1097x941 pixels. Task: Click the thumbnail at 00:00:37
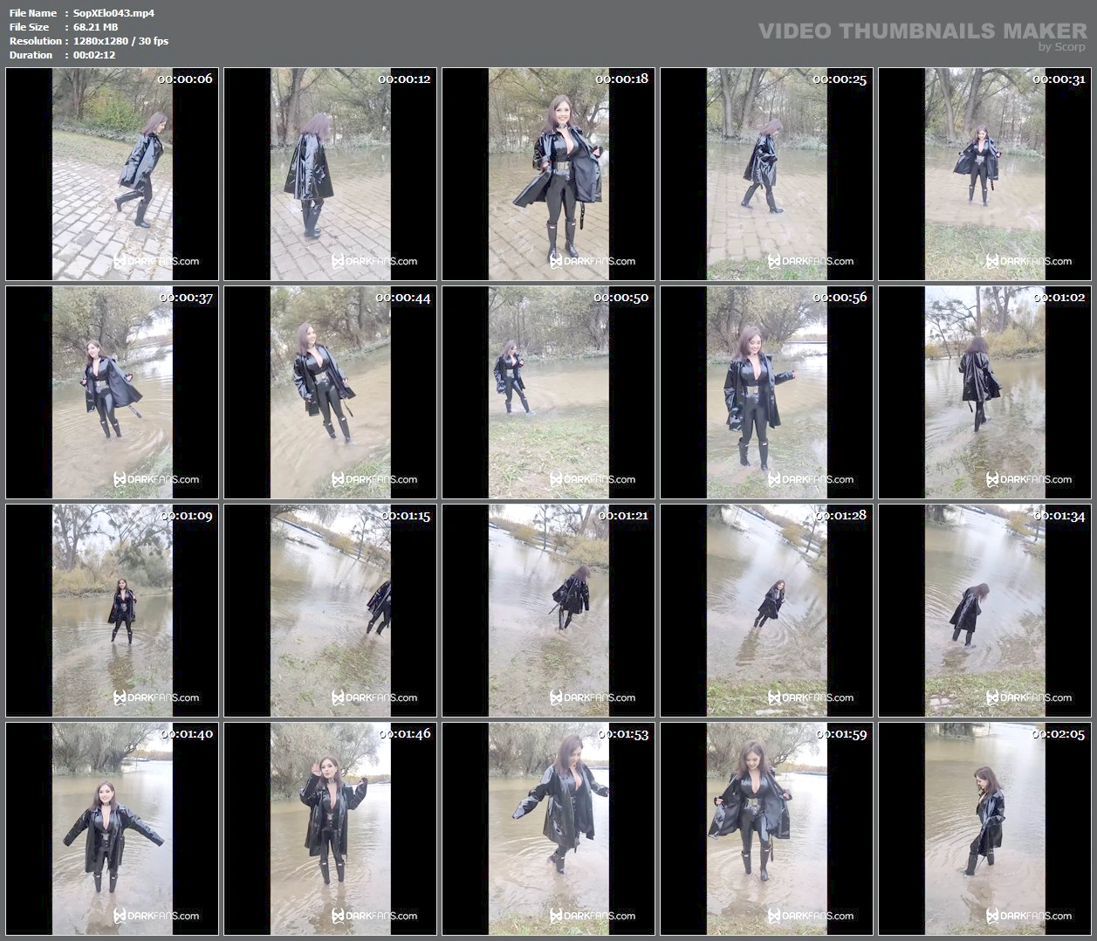click(x=113, y=393)
